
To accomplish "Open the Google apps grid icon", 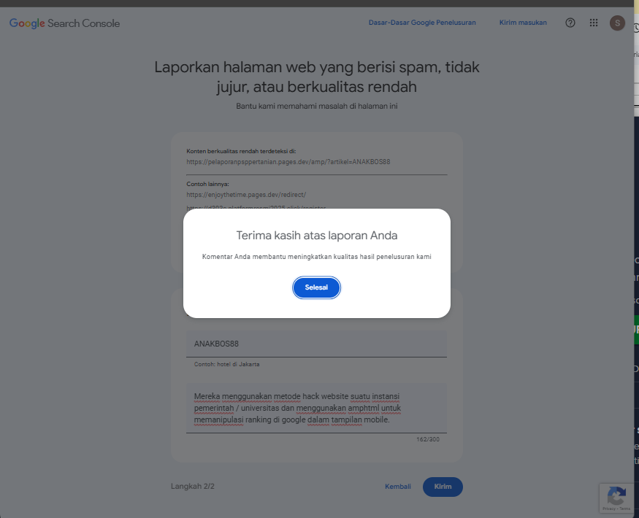I will 594,23.
